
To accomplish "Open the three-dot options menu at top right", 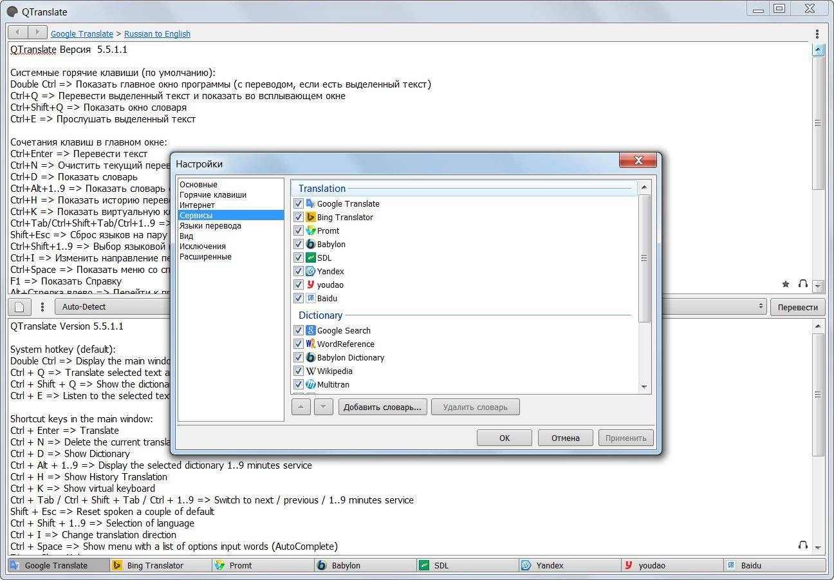I will [x=817, y=33].
